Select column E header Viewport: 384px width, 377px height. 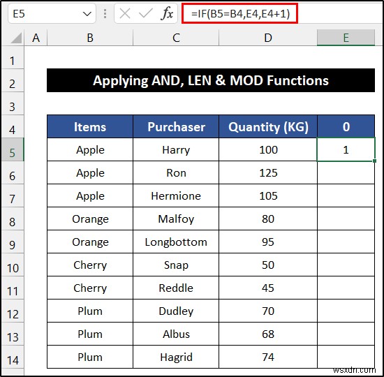(346, 38)
